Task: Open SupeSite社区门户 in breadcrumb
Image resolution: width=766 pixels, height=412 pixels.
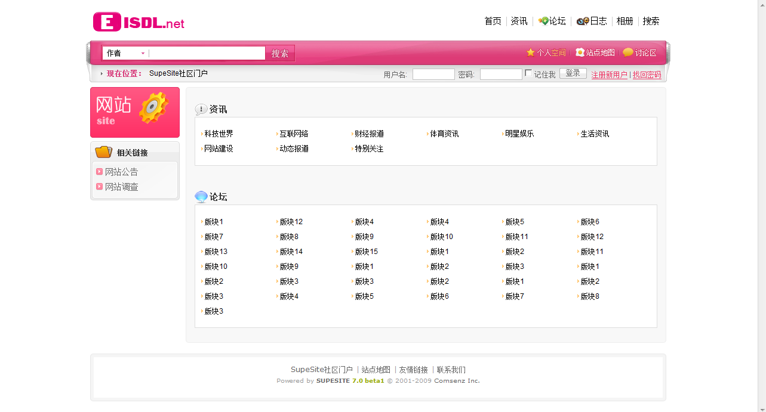Action: pyautogui.click(x=179, y=73)
